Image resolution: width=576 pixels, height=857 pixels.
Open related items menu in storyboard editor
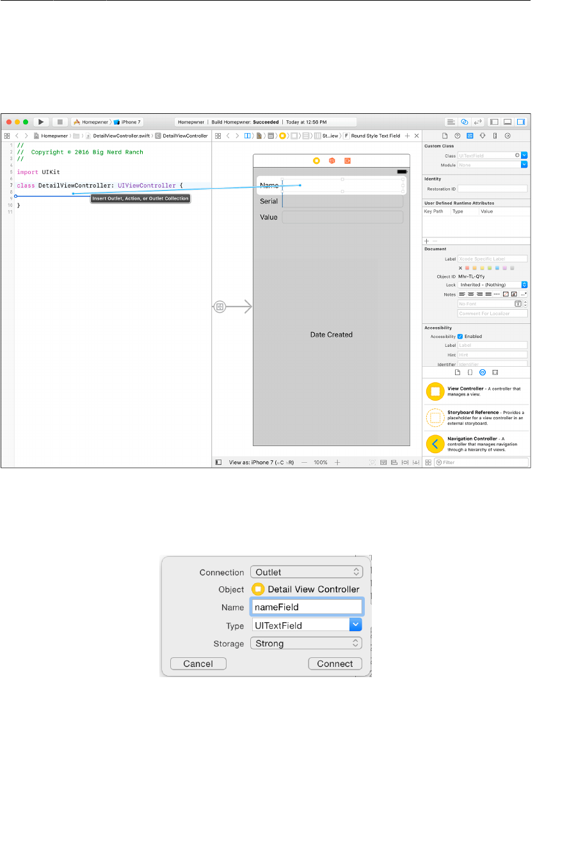[218, 136]
